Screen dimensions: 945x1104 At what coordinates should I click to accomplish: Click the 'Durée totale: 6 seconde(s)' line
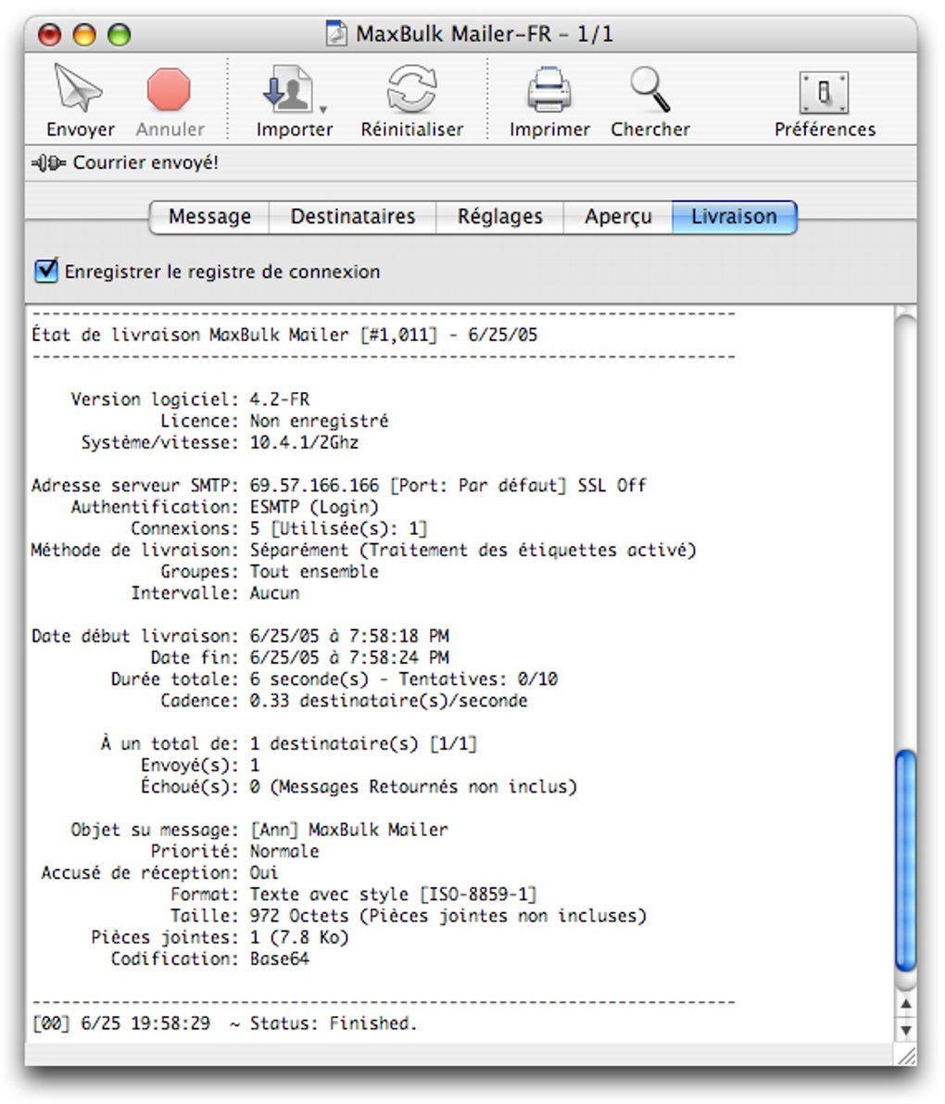[x=334, y=679]
